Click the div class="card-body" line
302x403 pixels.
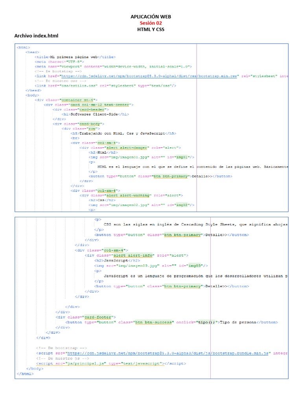[78, 124]
